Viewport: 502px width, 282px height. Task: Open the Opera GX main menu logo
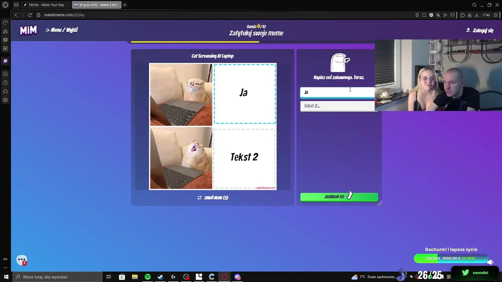click(x=5, y=5)
